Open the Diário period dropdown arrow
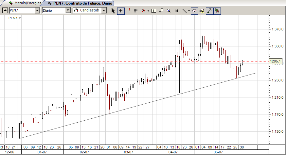 [x=68, y=10]
